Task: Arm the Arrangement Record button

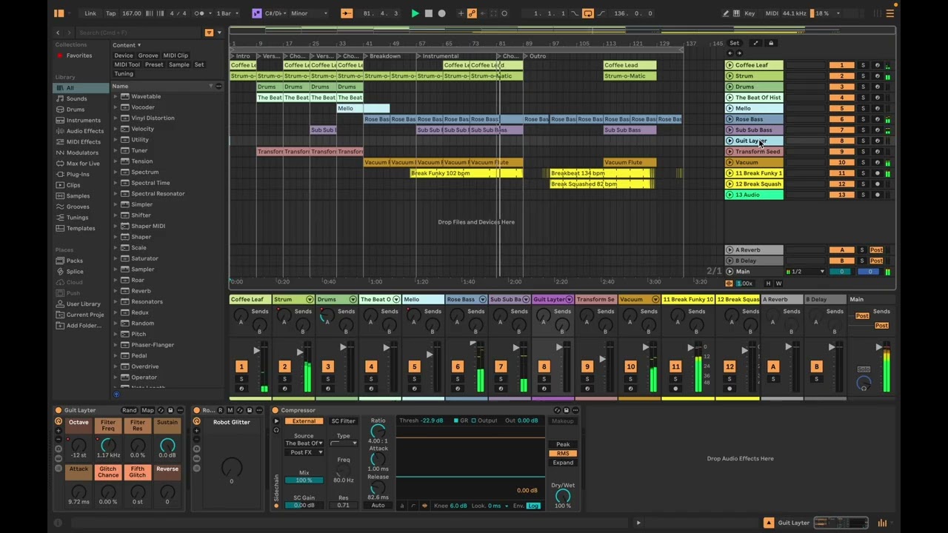Action: pyautogui.click(x=442, y=13)
